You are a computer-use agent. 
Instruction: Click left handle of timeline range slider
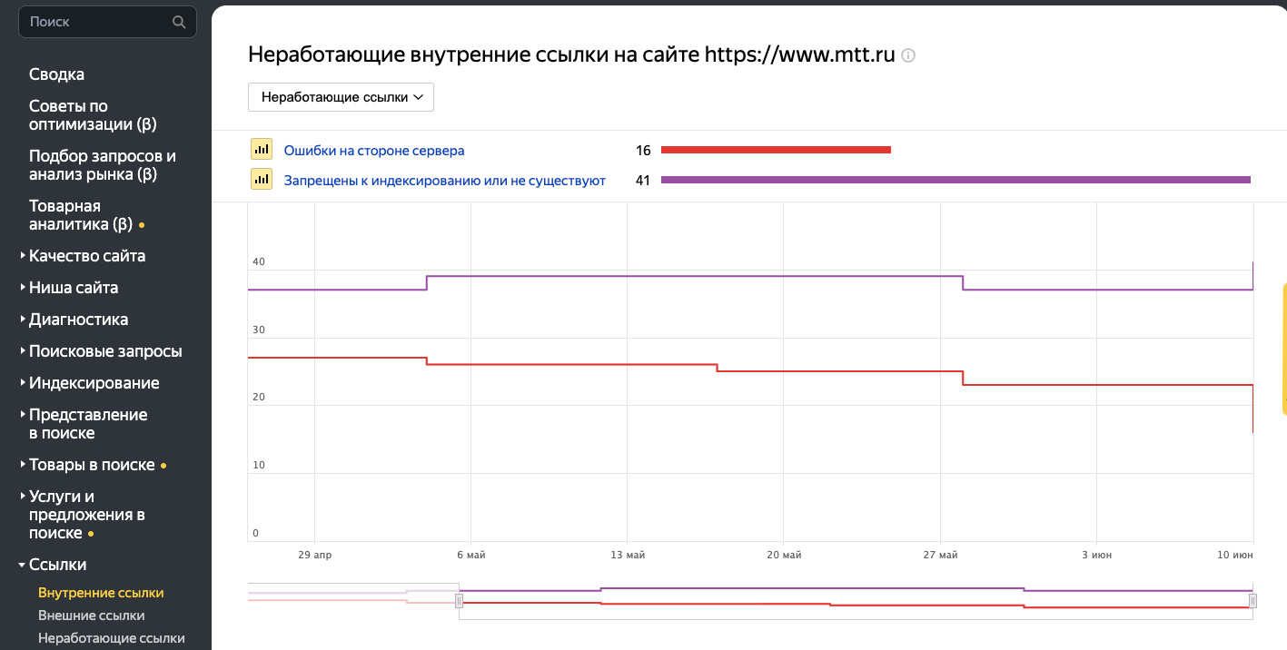[459, 600]
